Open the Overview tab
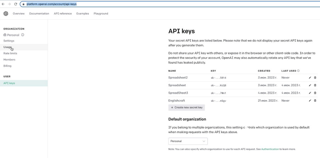The width and height of the screenshot is (320, 158). point(18,14)
